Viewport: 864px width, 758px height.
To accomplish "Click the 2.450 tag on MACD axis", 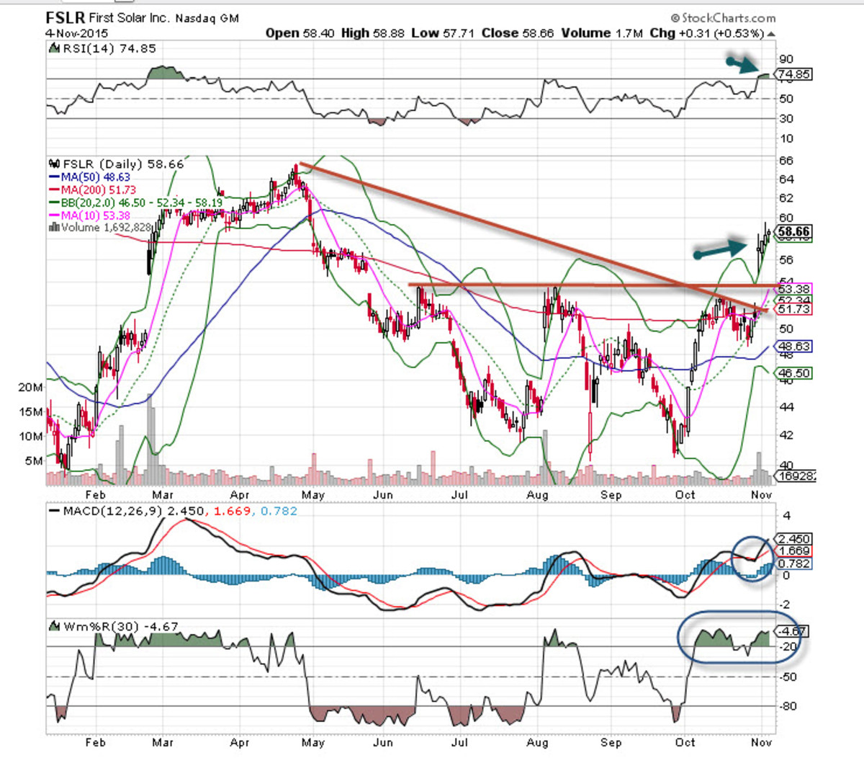I will [794, 539].
